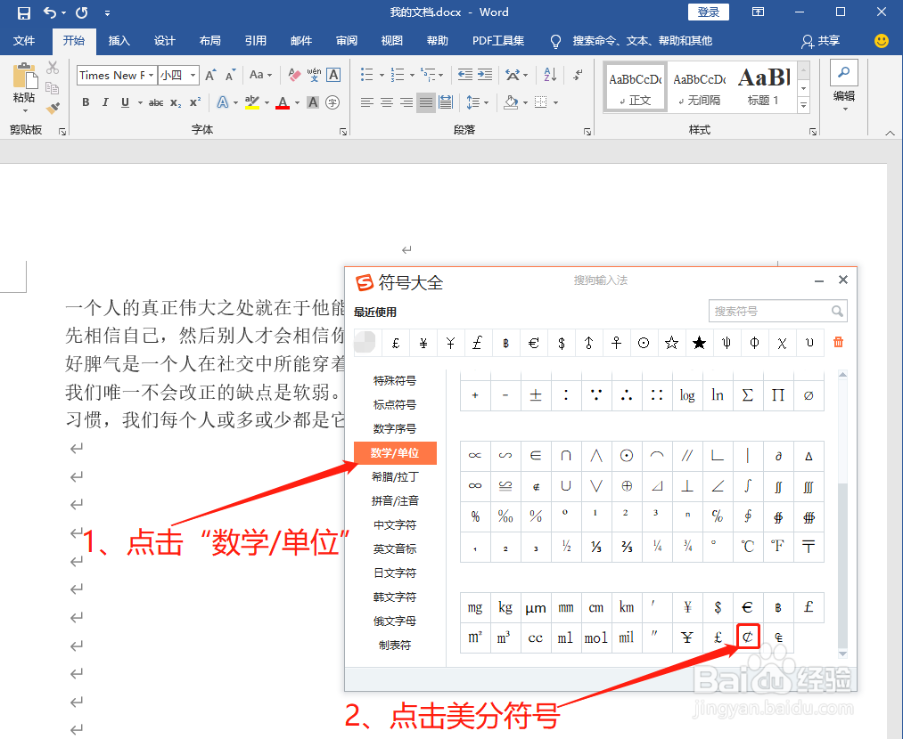Insert the km unit symbol
903x739 pixels.
click(x=626, y=607)
